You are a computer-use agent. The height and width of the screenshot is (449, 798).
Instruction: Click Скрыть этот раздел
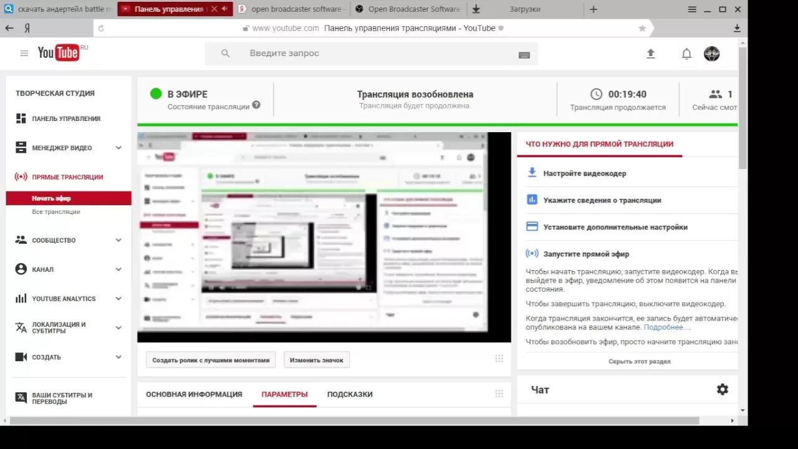pyautogui.click(x=640, y=362)
